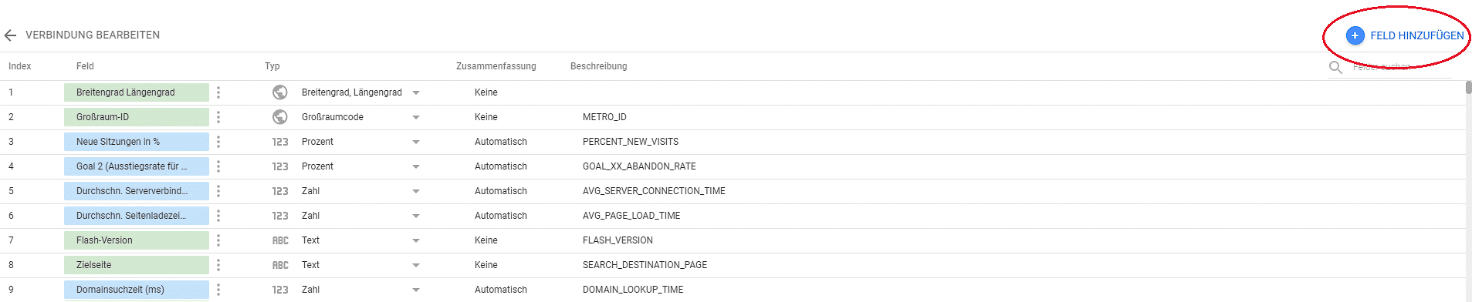Click the Durchschn. Seitenladezeit field chip
Image resolution: width=1472 pixels, height=302 pixels.
coord(137,216)
